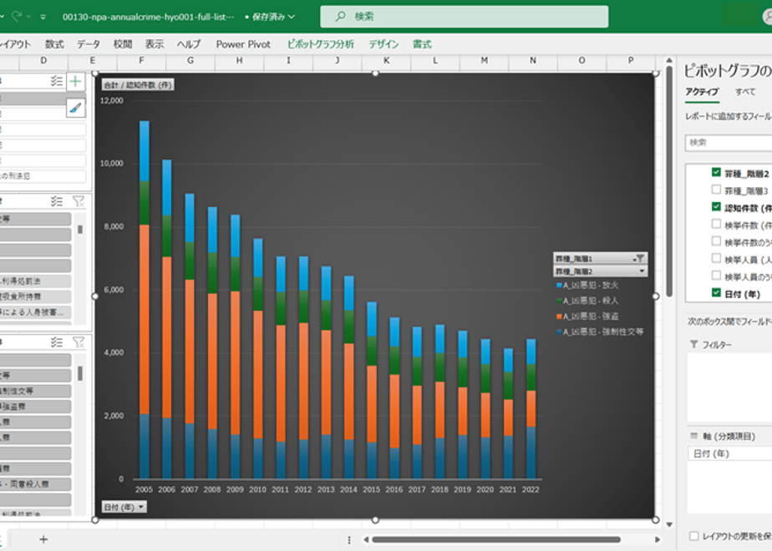Enable the レイアウトの更新を保留 checkbox
The image size is (772, 551).
click(x=693, y=536)
